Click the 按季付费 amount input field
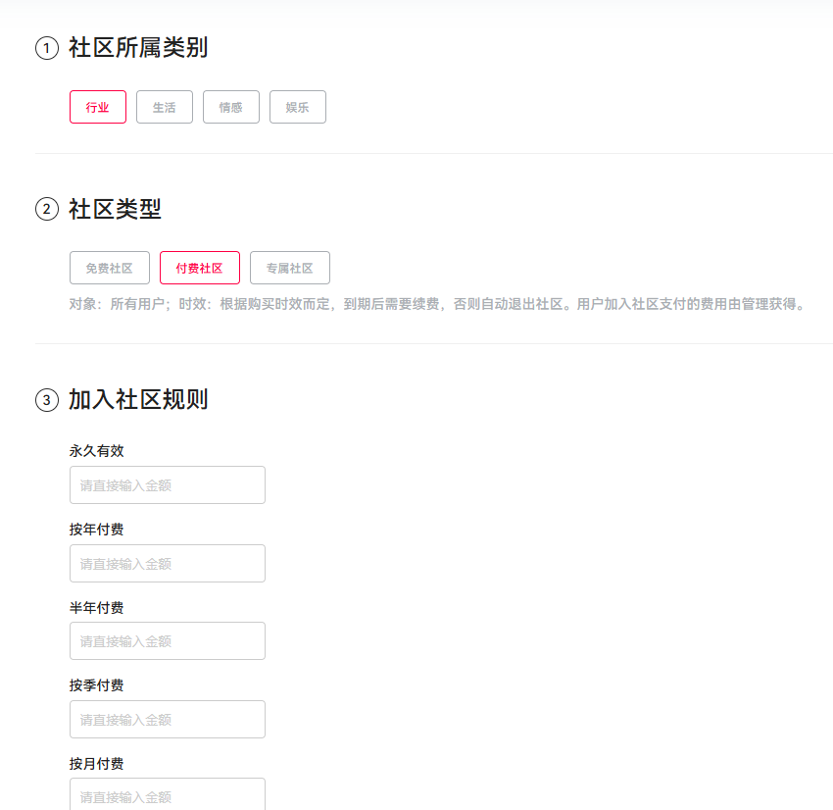 coord(167,719)
